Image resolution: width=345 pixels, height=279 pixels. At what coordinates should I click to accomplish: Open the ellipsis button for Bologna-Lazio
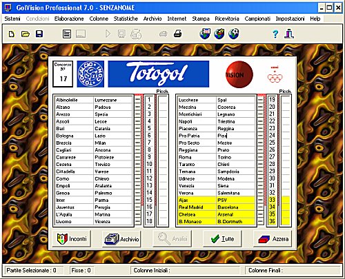[137, 136]
